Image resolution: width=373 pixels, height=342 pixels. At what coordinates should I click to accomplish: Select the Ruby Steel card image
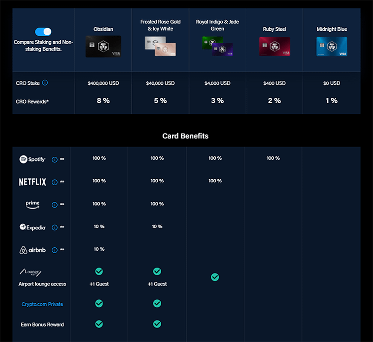[275, 46]
